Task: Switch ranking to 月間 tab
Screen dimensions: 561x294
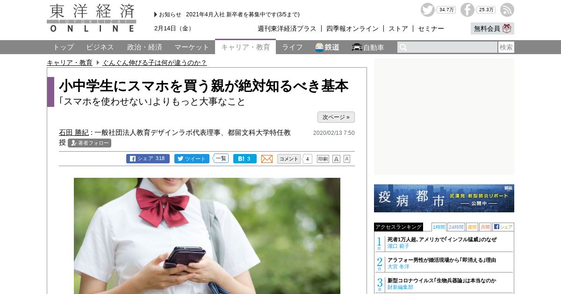Action: (x=485, y=227)
